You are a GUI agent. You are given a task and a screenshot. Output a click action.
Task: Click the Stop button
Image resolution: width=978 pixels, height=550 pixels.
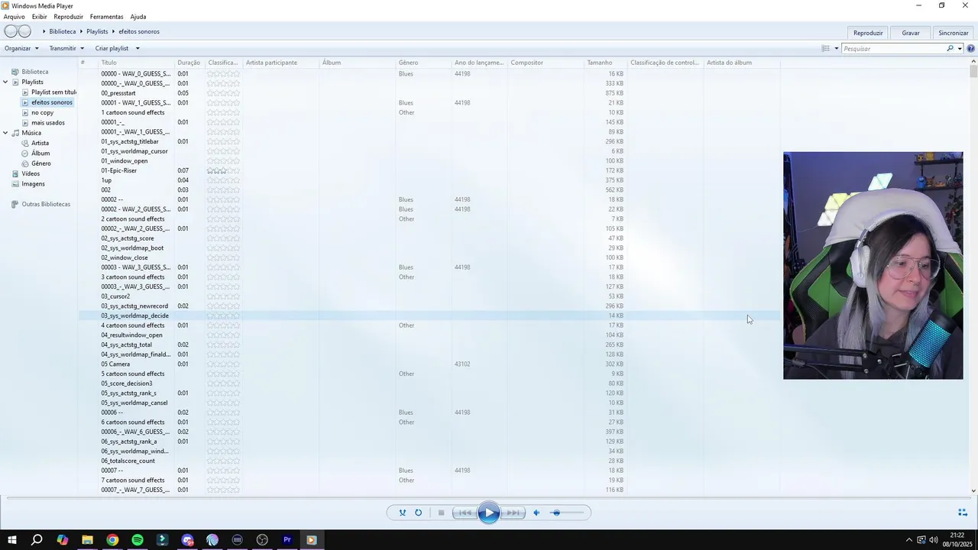coord(441,513)
